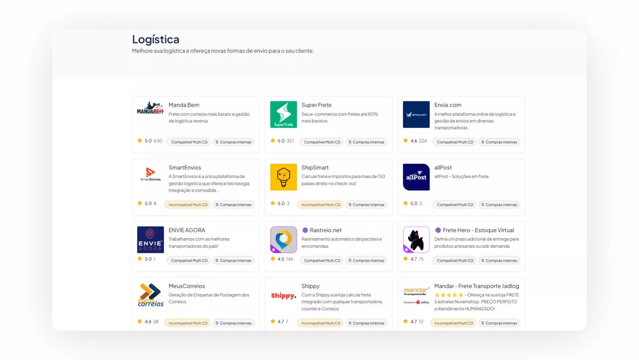Click the star rating icon for ENVIE AGORA
639x360 pixels.
pyautogui.click(x=140, y=259)
